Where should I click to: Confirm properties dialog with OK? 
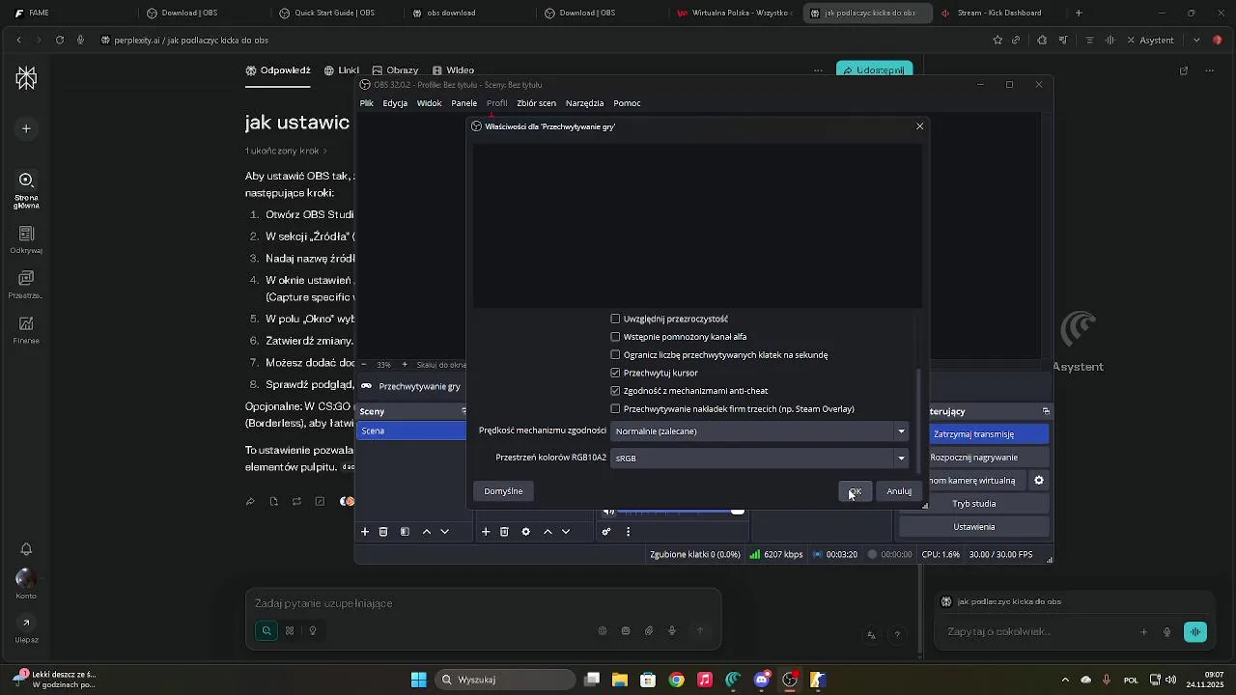coord(856,491)
